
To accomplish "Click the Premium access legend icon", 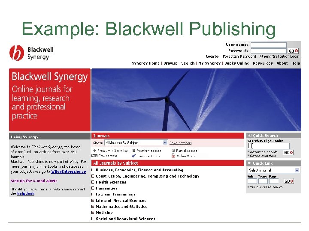I will point(134,151).
